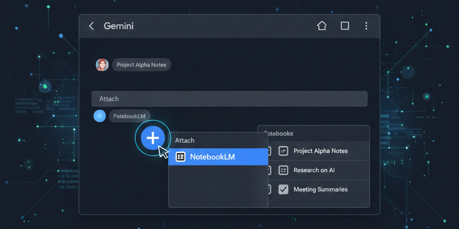The width and height of the screenshot is (459, 229).
Task: Pick Project Alpha Notes from the notebooks list
Action: (x=320, y=151)
